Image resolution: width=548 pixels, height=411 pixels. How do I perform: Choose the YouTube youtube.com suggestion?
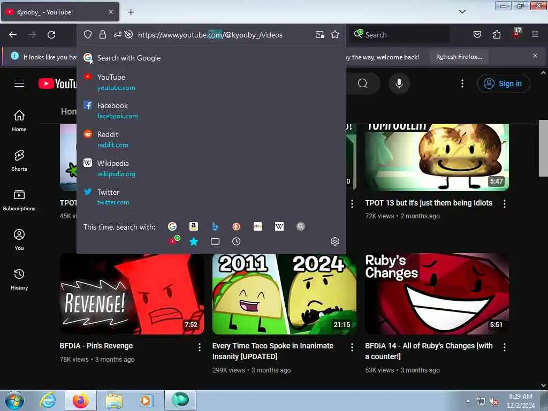click(x=211, y=82)
